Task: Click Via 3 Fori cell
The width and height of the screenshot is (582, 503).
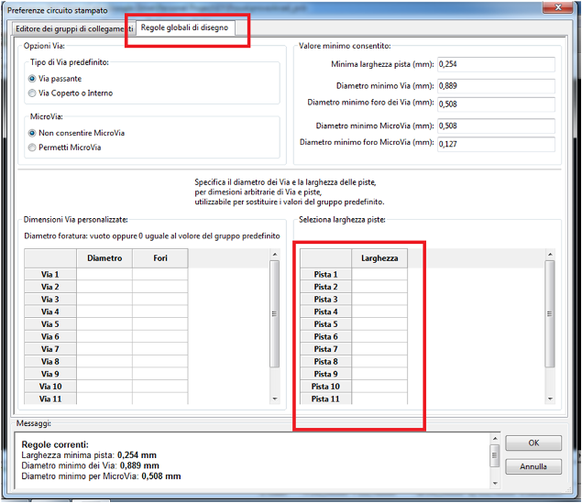Action: click(159, 300)
